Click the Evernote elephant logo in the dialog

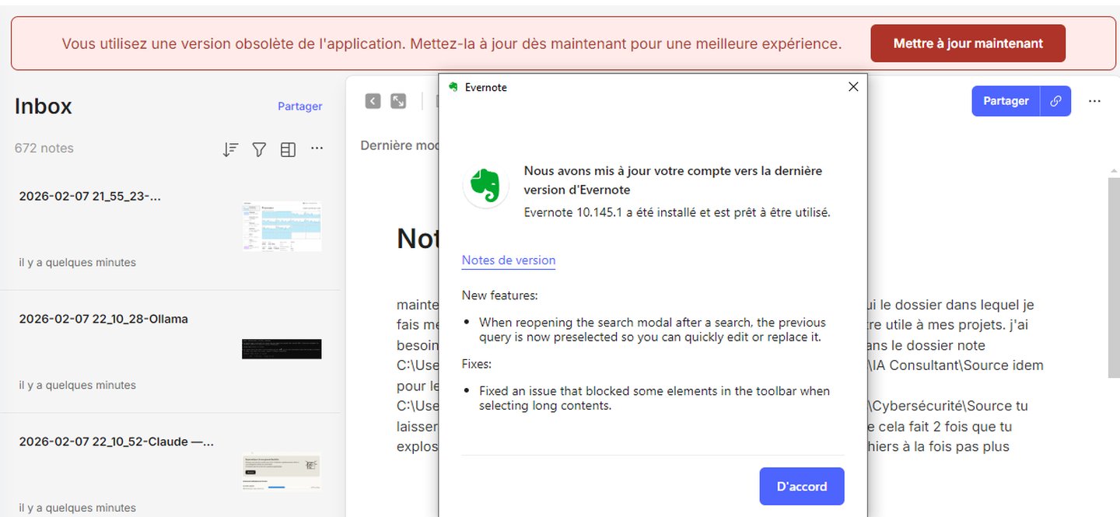(x=486, y=186)
